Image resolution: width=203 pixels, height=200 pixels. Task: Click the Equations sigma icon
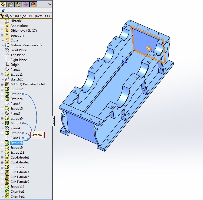[7, 36]
